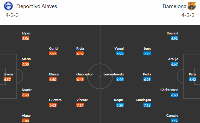Select López's 6.56 rating badge
This screenshot has width=200, height=123.
coord(25,38)
